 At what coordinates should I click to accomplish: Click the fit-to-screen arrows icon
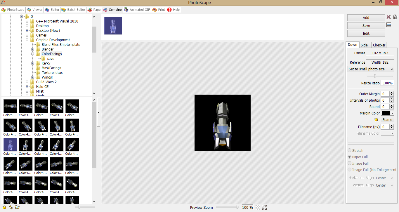click(x=264, y=207)
